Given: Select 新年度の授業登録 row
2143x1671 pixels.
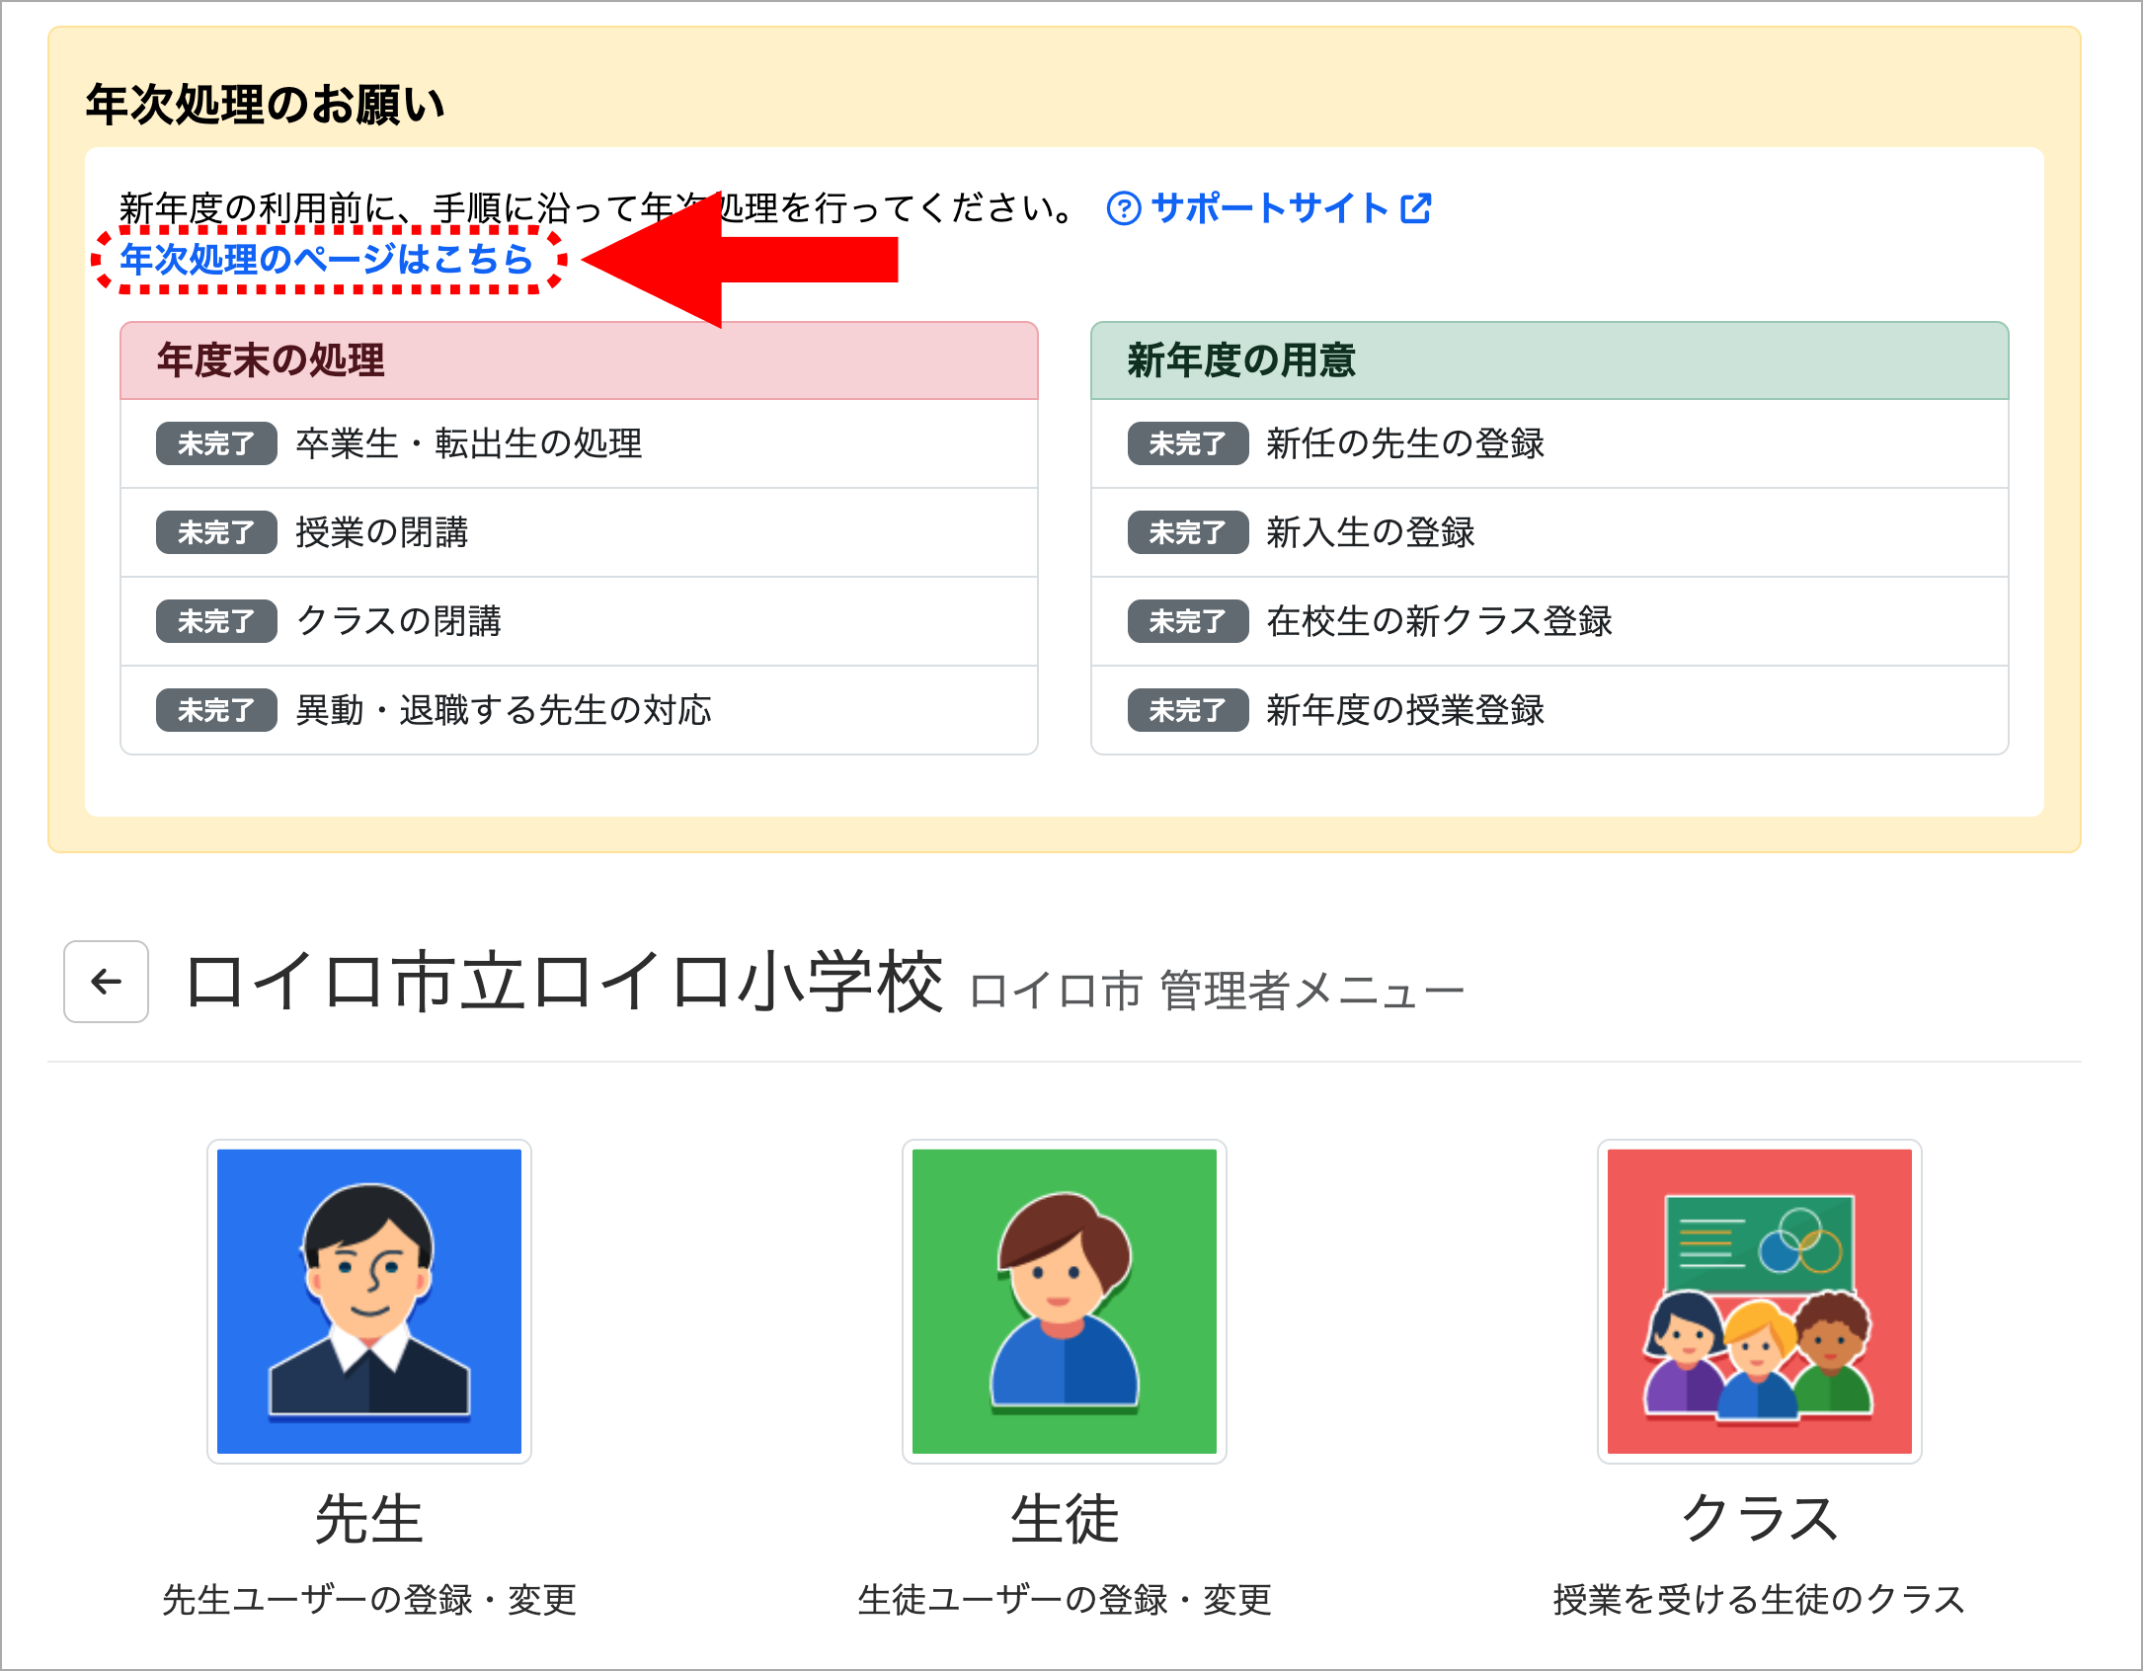Looking at the screenshot, I should point(1405,710).
